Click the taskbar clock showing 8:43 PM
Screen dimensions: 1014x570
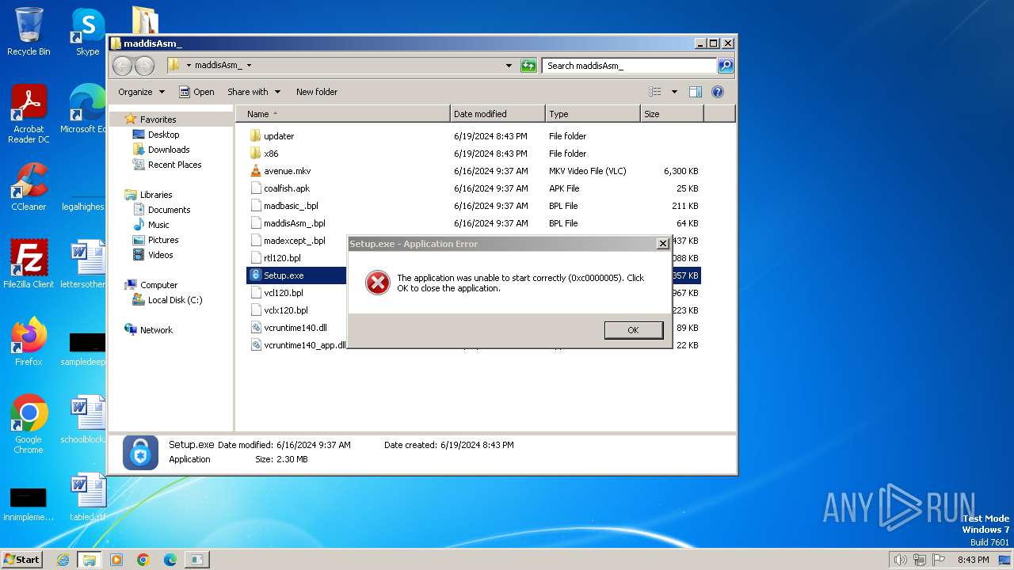coord(973,560)
